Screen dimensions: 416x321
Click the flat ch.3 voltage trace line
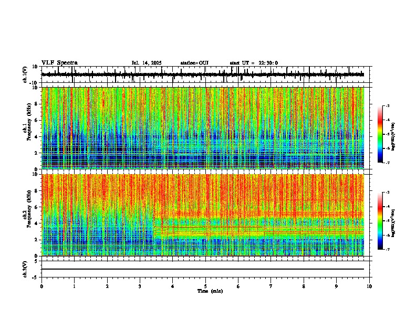tap(203, 269)
